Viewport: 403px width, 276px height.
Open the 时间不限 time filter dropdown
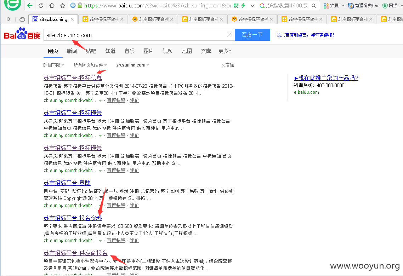click(x=54, y=65)
